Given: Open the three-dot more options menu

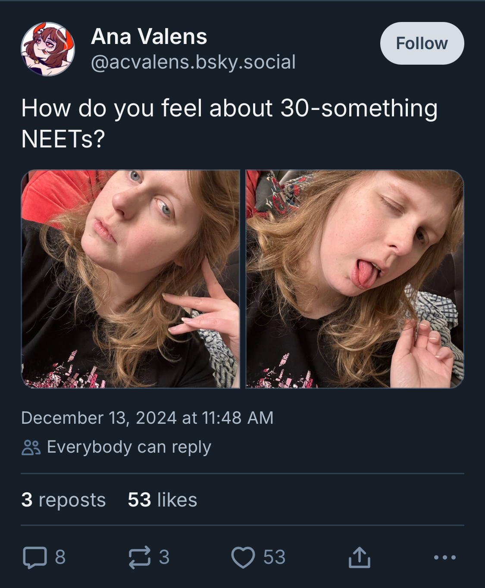Looking at the screenshot, I should pyautogui.click(x=445, y=557).
